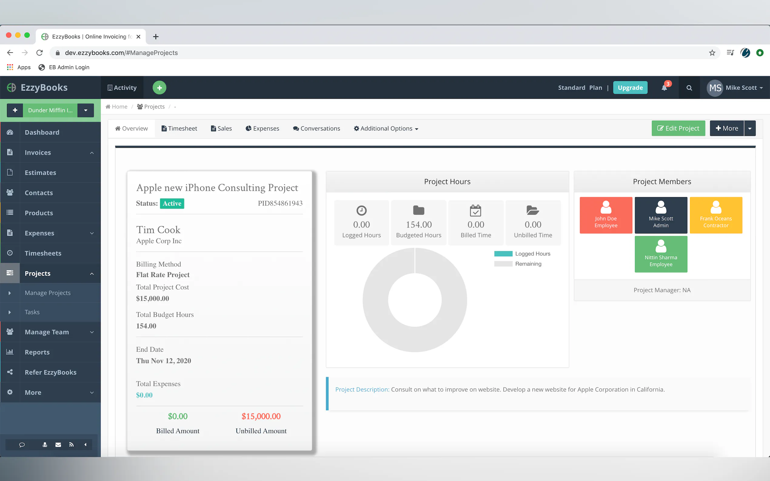Click the Contacts people icon in sidebar
Viewport: 770px width, 481px height.
pyautogui.click(x=10, y=192)
